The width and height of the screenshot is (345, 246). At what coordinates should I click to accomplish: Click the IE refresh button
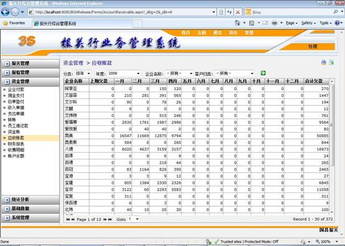pyautogui.click(x=229, y=12)
